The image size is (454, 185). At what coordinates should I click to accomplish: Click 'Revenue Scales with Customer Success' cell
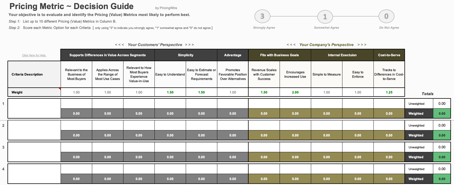click(264, 74)
